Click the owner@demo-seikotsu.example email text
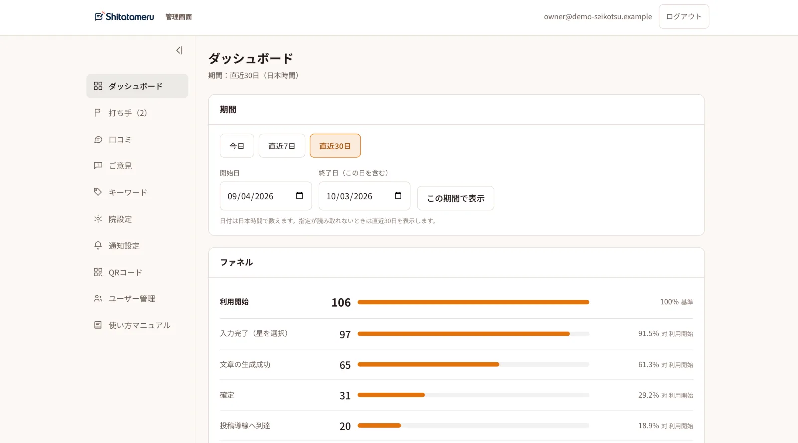798x443 pixels. 598,17
